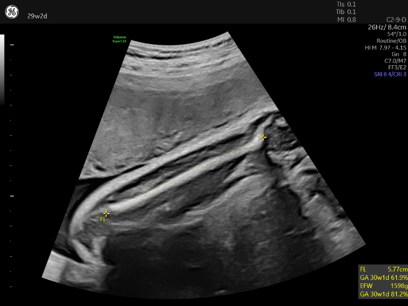Click the green Voluson Expert 22 label
The image size is (408, 306).
(x=120, y=39)
